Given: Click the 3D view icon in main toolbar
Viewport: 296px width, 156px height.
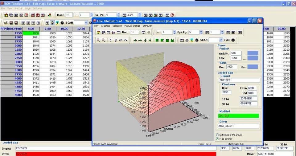Looking at the screenshot, I should tap(26, 15).
